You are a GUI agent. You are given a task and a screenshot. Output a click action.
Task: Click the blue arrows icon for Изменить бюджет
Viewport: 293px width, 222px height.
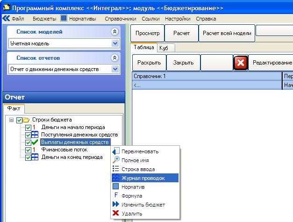click(116, 204)
